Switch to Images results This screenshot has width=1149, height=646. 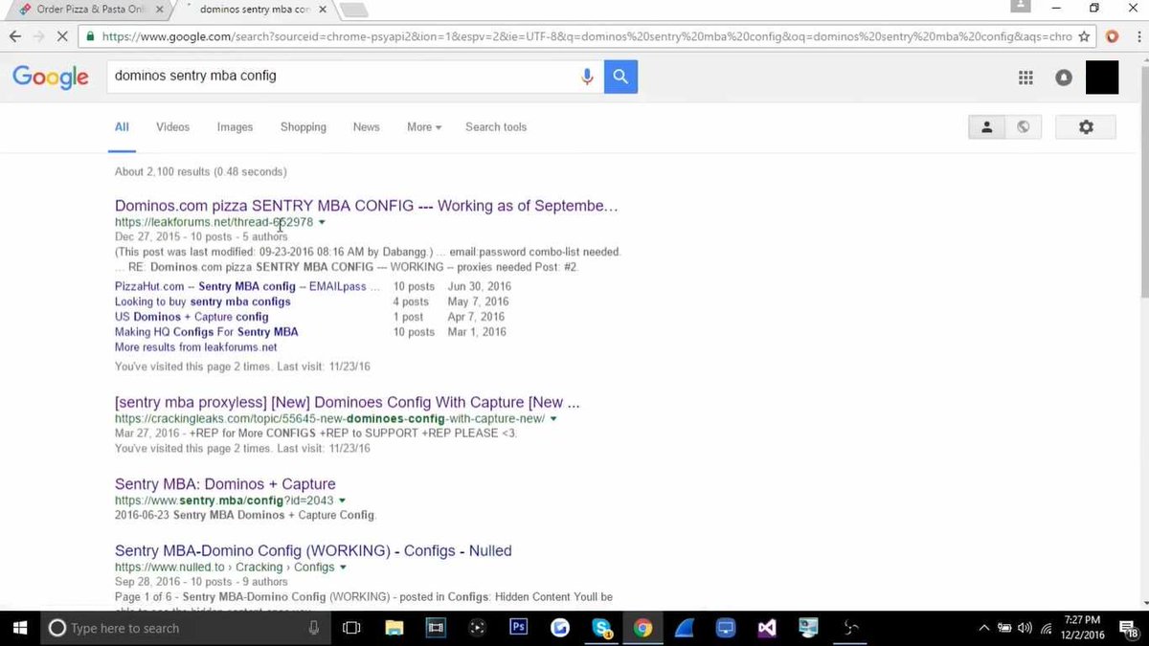click(235, 127)
